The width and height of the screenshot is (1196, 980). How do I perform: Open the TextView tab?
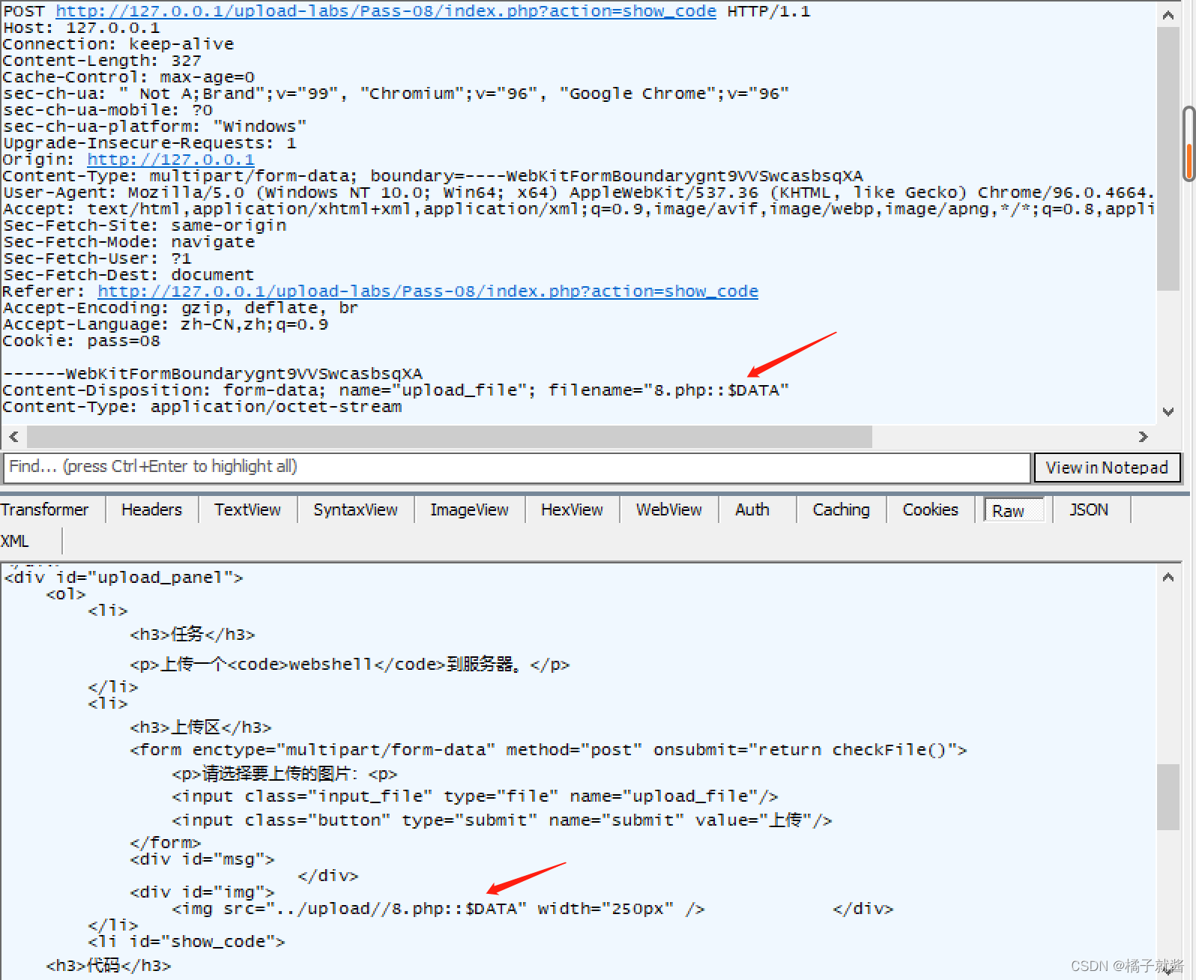click(247, 509)
